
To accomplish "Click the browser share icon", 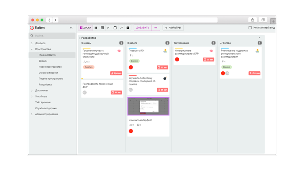I will 252,20.
